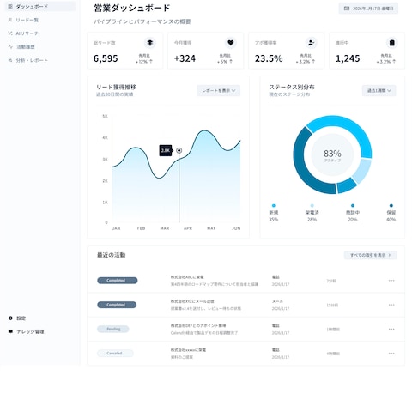The width and height of the screenshot is (412, 412).
Task: Click the 架電済 legend dot
Action: pos(312,205)
